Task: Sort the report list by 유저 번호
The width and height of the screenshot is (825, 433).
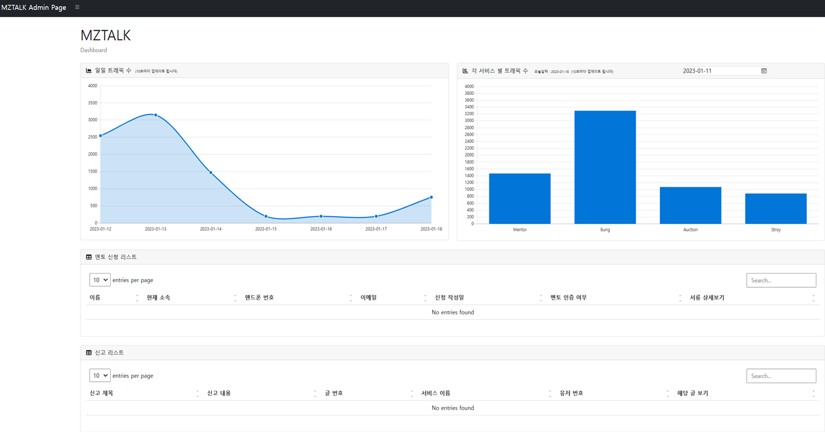Action: point(614,393)
